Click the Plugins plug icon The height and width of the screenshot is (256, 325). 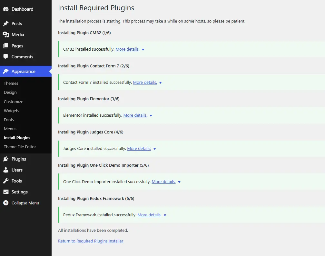[6, 159]
